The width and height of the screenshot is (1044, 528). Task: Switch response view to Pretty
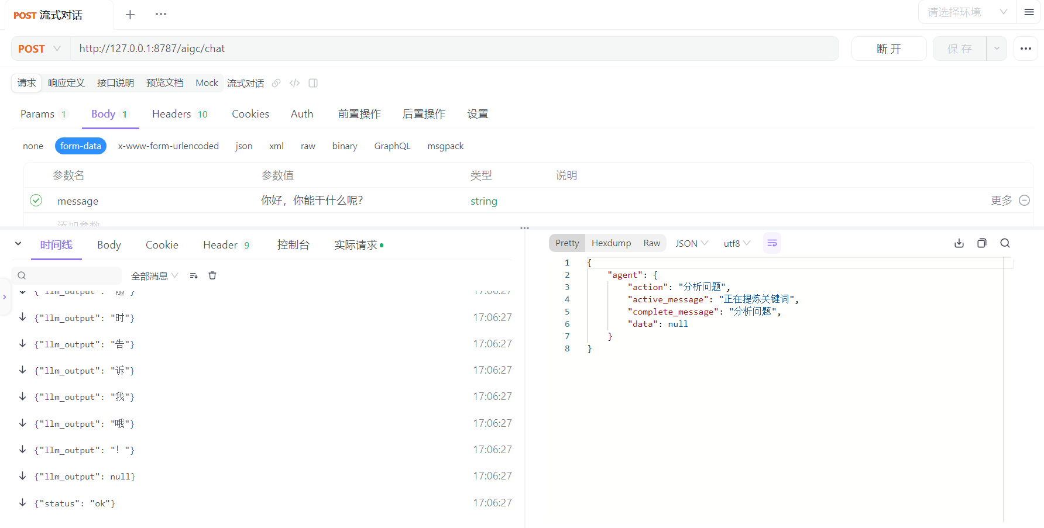(x=567, y=243)
